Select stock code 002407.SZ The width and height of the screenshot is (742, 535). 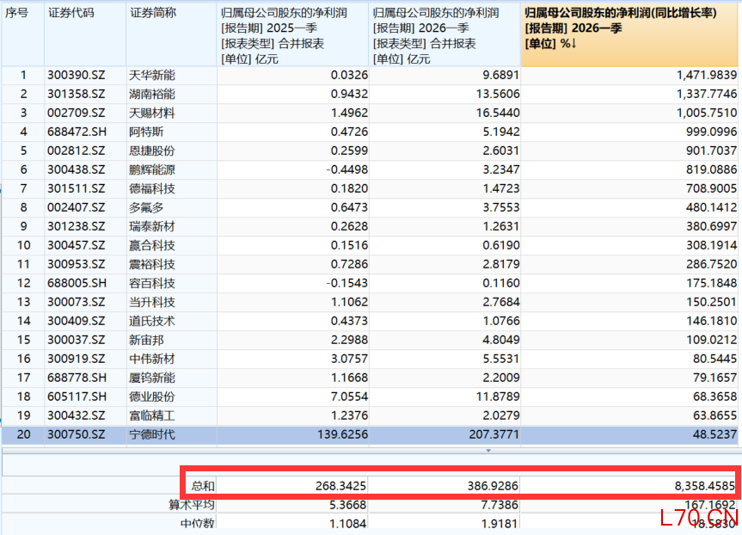click(x=77, y=208)
